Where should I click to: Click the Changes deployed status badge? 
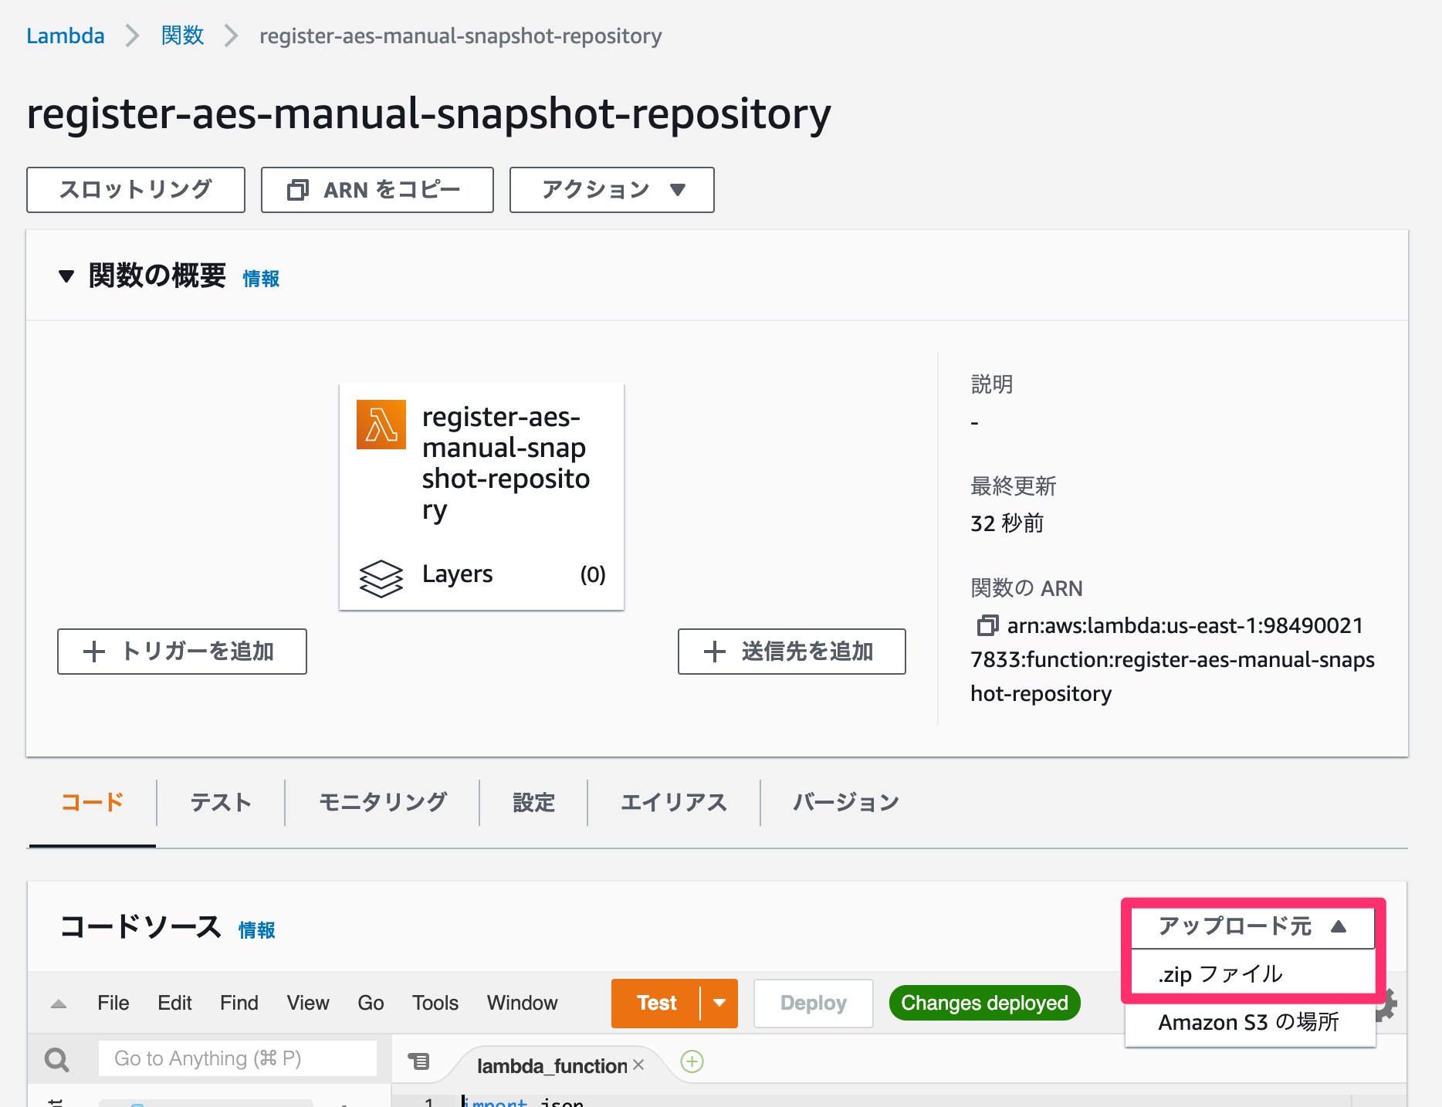pos(985,1003)
